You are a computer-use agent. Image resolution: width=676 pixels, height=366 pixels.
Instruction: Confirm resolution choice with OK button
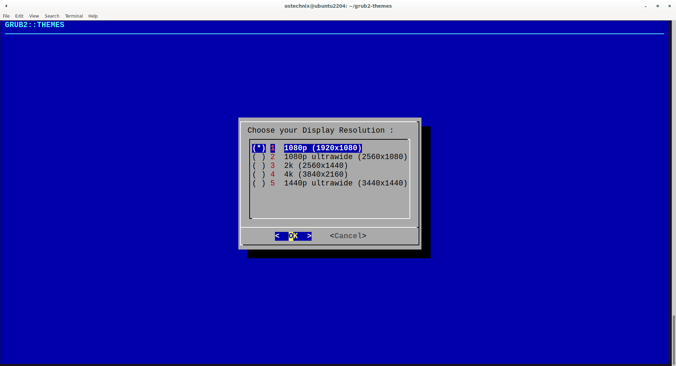pyautogui.click(x=293, y=236)
